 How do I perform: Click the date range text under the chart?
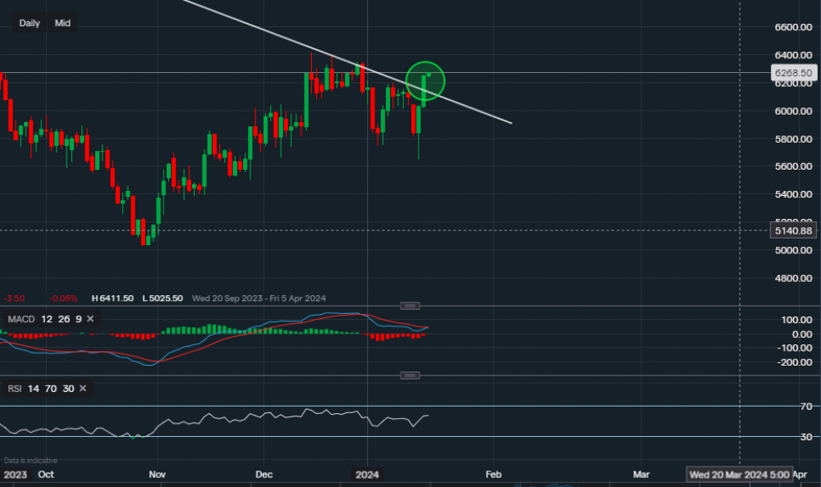pos(255,298)
